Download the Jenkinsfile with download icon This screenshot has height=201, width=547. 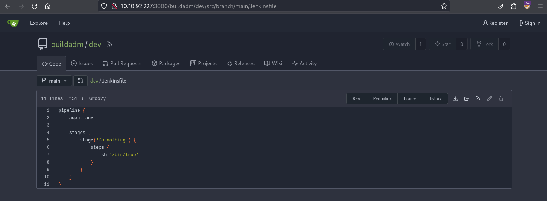point(455,98)
